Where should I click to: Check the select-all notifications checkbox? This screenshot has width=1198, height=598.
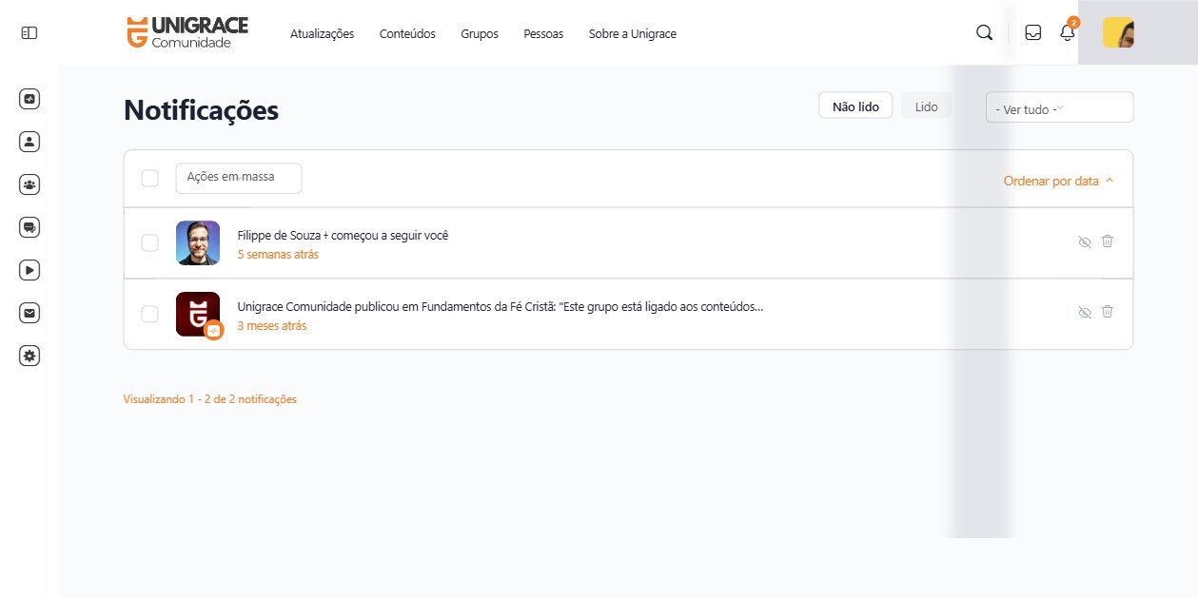click(x=150, y=179)
